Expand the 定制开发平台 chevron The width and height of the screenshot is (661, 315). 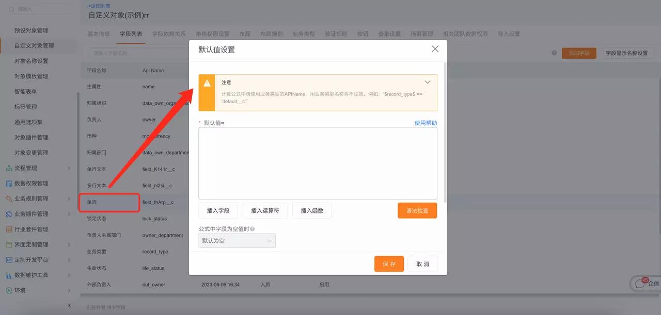[69, 260]
